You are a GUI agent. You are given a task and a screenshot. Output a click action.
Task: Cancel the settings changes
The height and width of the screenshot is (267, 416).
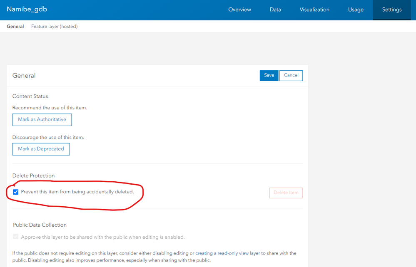tap(291, 76)
